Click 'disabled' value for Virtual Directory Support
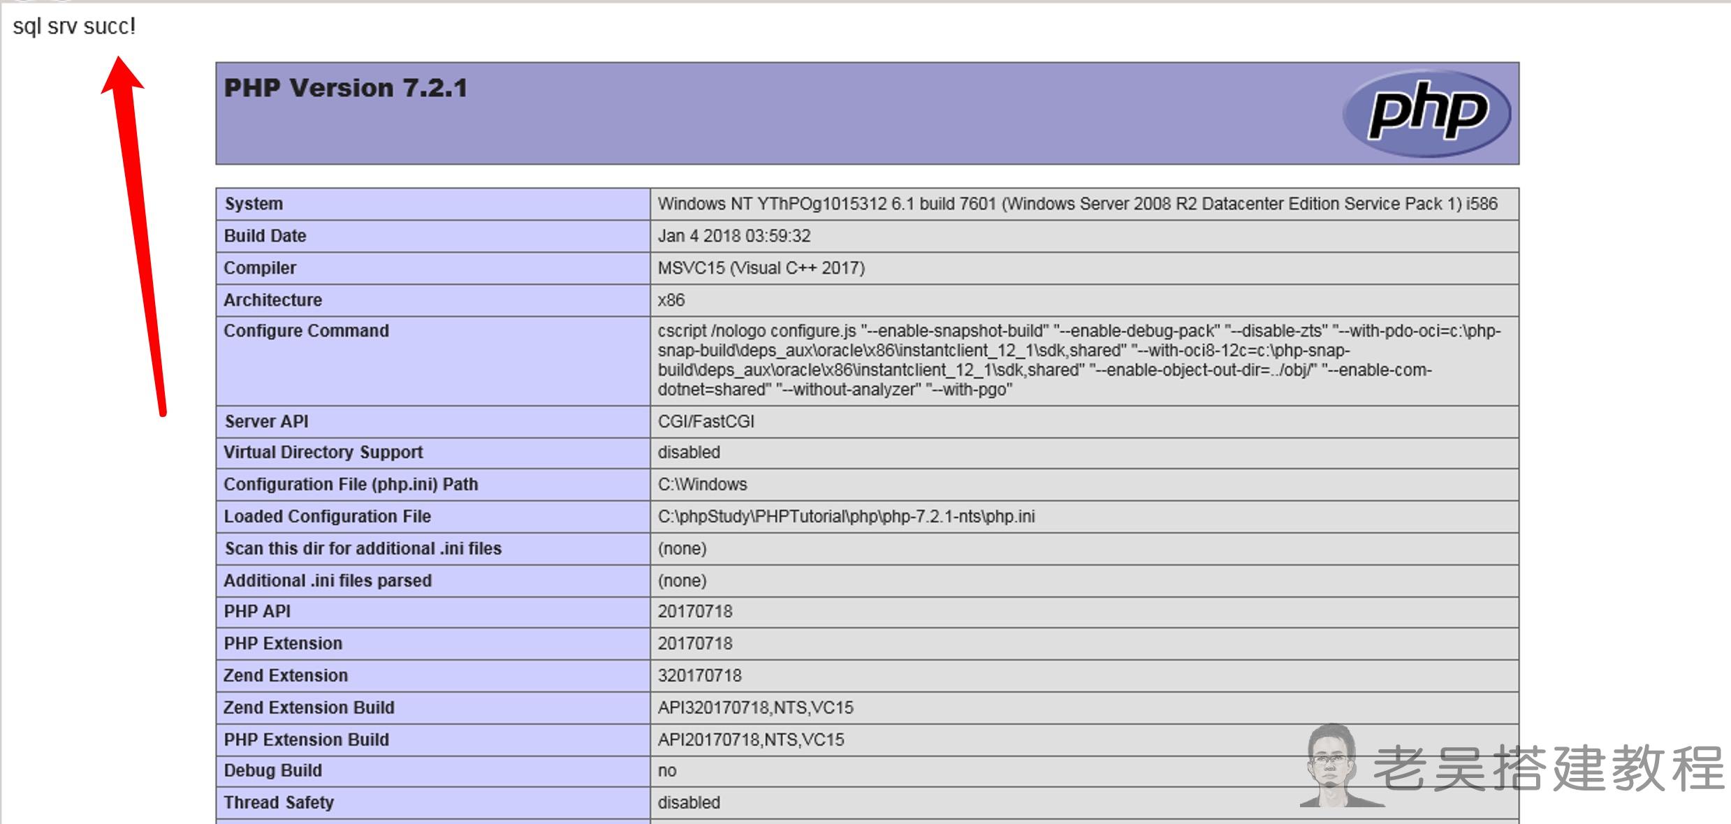This screenshot has height=824, width=1731. [689, 453]
